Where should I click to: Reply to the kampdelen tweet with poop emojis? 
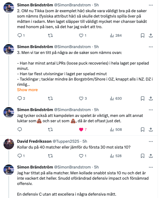tap(20, 129)
